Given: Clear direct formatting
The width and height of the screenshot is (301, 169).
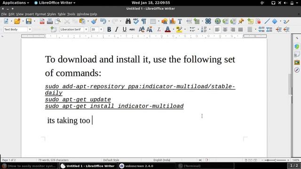Looking at the screenshot, I should pos(159,29).
